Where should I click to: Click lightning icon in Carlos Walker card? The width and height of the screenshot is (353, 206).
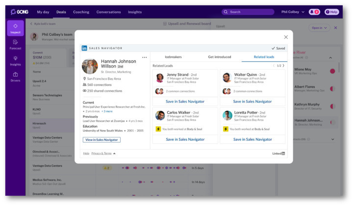158,129
